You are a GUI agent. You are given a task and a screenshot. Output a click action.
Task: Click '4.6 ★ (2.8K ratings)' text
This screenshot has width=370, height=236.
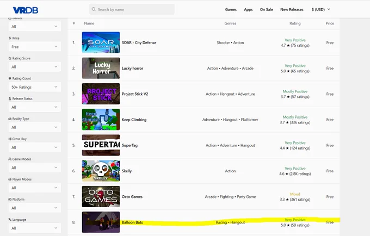(x=295, y=174)
